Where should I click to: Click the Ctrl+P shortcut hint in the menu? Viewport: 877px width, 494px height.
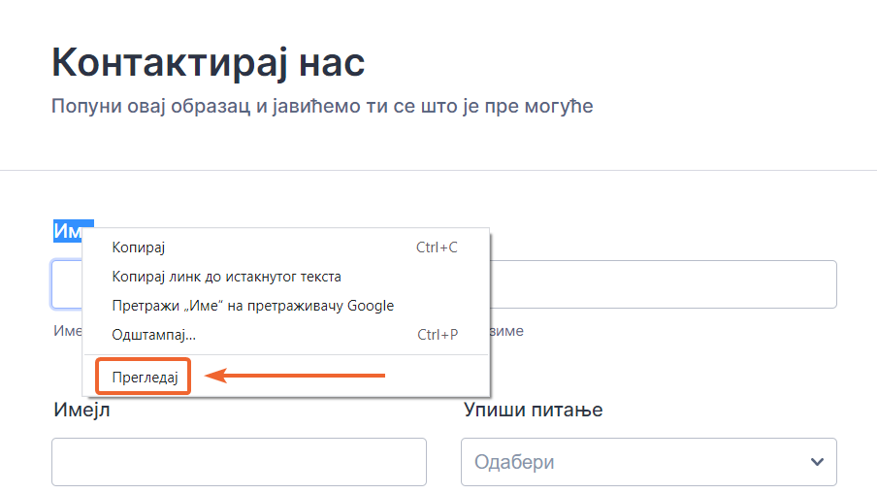[x=437, y=335]
